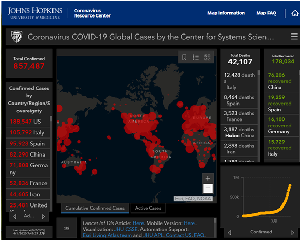301x241 pixels.
Task: Select 105,792 Italy in country list
Action: (x=28, y=132)
